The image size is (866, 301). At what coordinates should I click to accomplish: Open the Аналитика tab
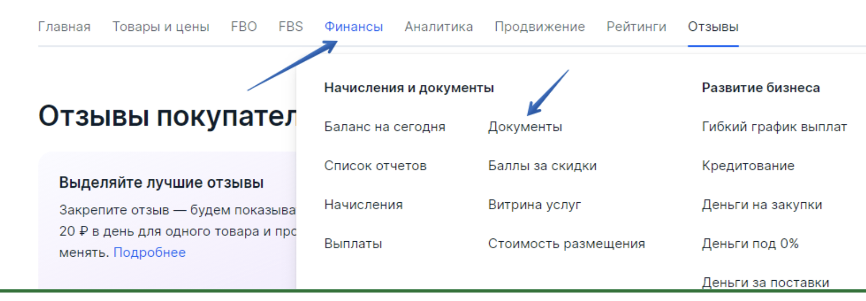438,27
